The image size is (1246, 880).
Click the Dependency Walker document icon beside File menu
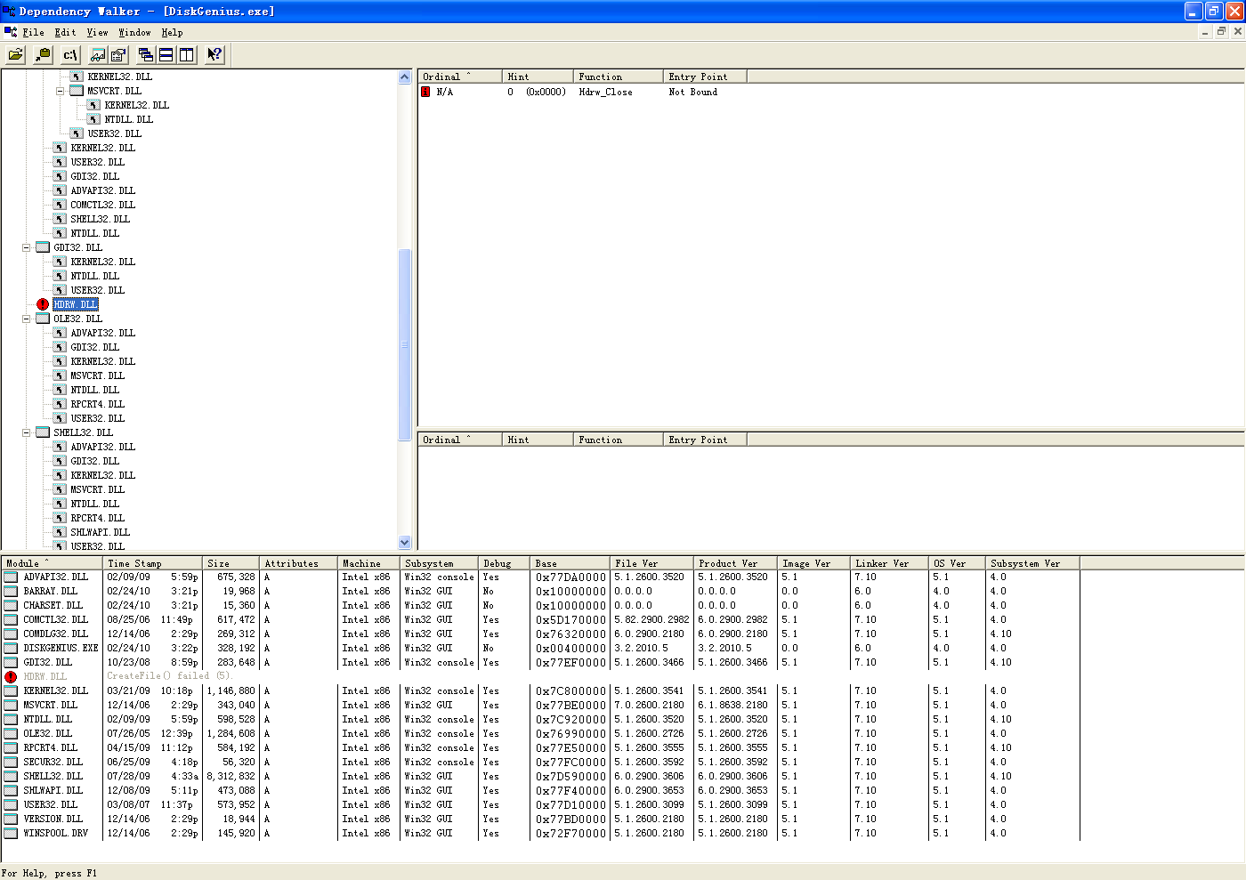coord(10,32)
